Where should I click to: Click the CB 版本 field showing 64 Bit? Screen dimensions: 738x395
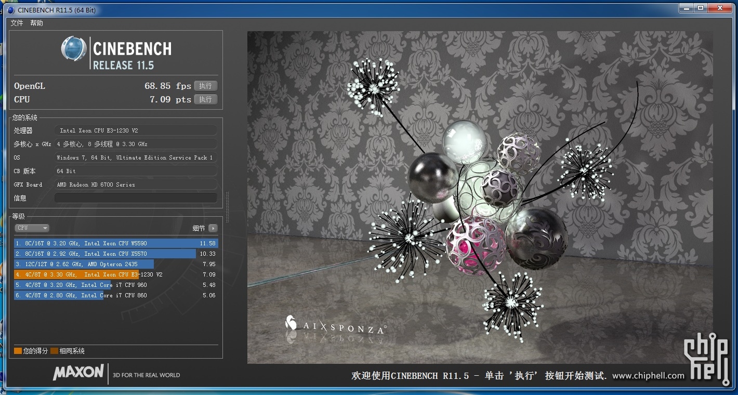coord(136,171)
